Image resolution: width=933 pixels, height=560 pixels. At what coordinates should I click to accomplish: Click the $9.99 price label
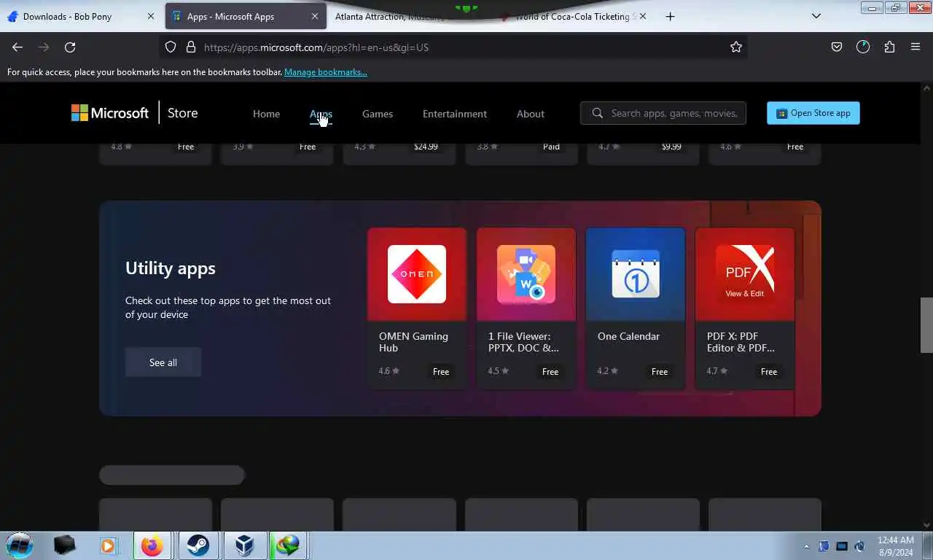(x=671, y=147)
